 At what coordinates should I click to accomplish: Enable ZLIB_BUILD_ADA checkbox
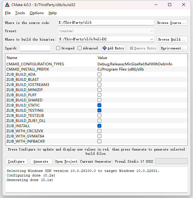click(x=99, y=74)
